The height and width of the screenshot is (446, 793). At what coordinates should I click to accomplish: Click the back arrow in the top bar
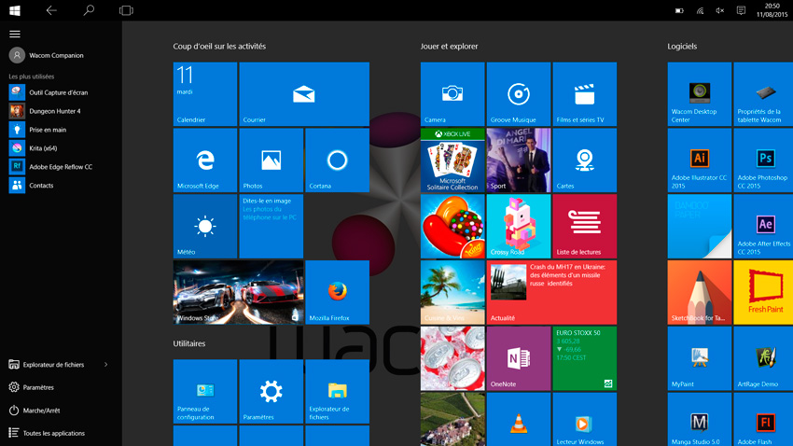click(x=51, y=10)
